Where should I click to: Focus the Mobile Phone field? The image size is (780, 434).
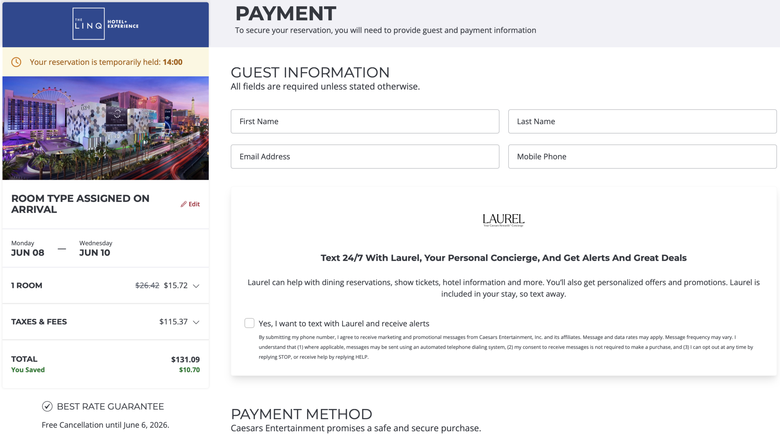[x=642, y=156]
